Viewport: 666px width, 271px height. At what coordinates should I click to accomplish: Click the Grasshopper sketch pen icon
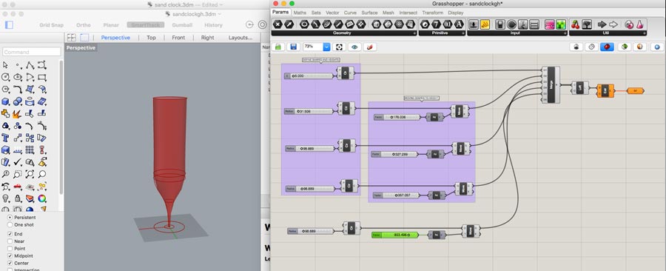(x=369, y=47)
